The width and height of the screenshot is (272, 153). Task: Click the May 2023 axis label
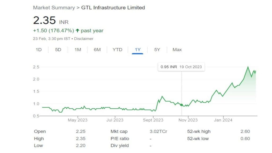tap(78, 120)
